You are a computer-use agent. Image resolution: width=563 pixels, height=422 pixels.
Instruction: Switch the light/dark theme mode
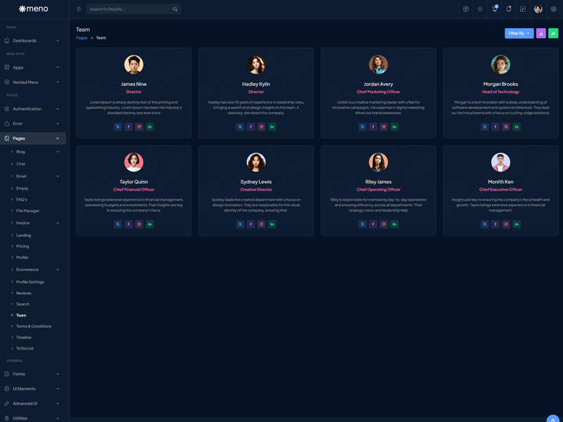[480, 9]
